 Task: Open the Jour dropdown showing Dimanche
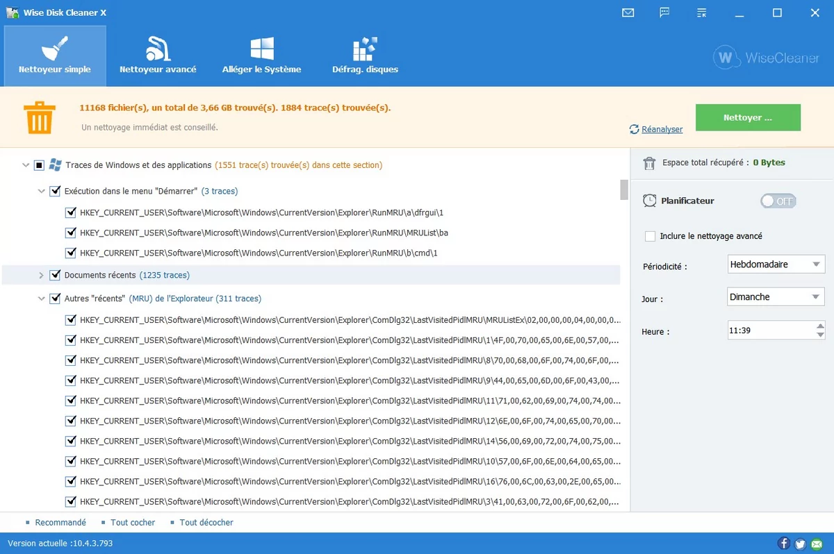(x=776, y=297)
